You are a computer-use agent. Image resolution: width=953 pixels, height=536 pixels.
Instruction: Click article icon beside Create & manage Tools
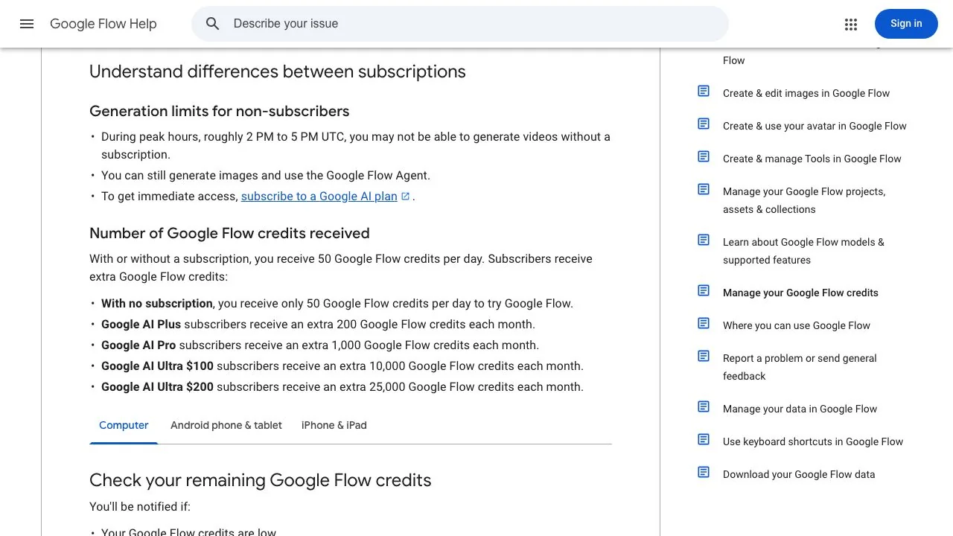coord(704,156)
